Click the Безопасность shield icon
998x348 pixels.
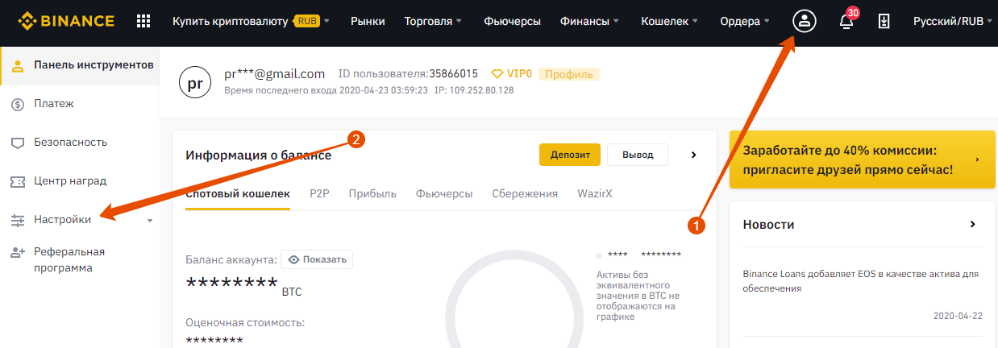tap(18, 143)
